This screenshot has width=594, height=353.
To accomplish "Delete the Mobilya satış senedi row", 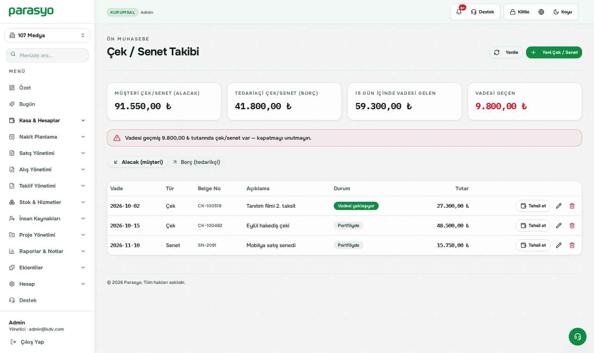I will coord(572,245).
